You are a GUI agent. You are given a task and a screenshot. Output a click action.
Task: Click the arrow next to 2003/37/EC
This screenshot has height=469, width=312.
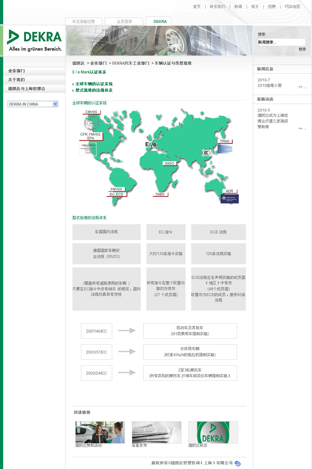point(127,352)
